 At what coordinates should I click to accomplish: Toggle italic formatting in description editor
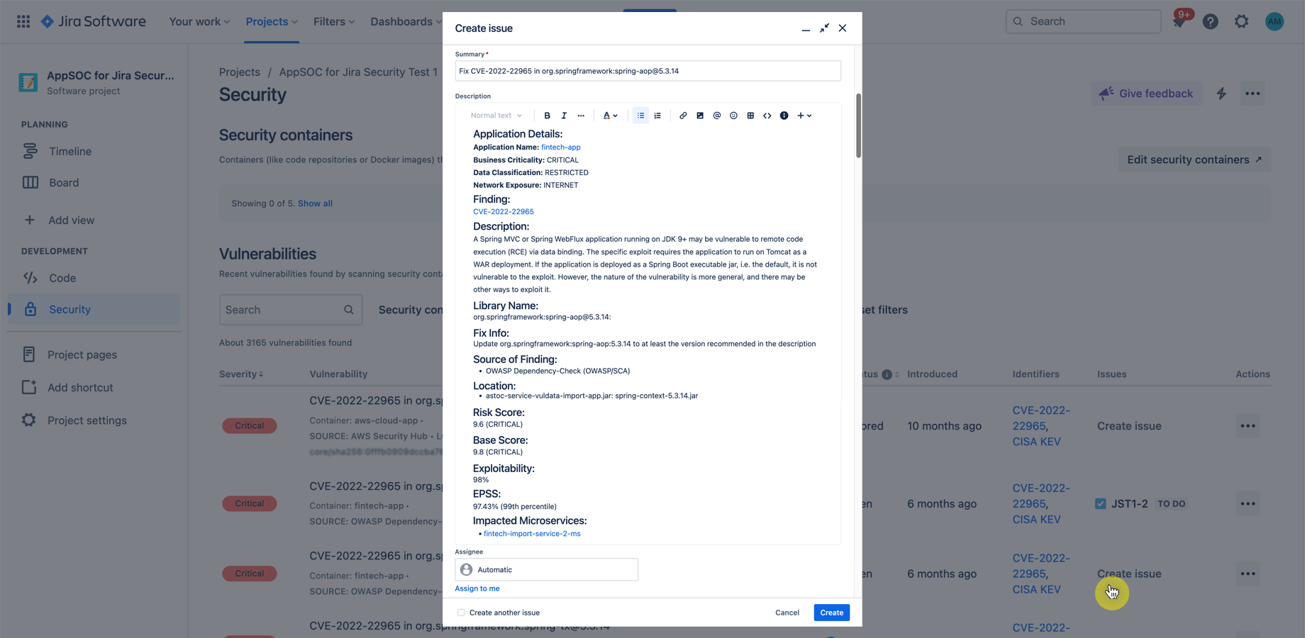564,116
